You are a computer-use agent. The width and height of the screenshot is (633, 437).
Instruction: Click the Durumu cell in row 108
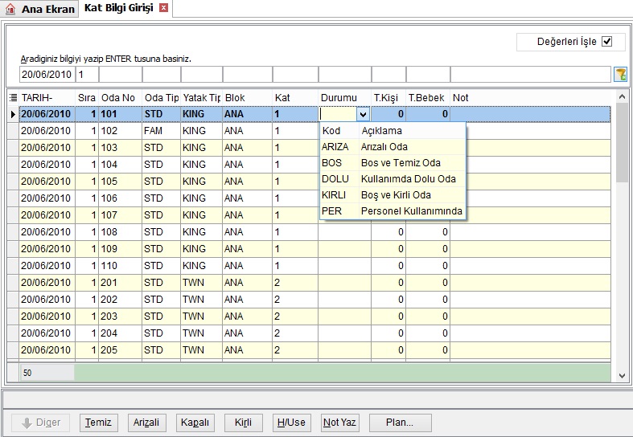[x=345, y=232]
